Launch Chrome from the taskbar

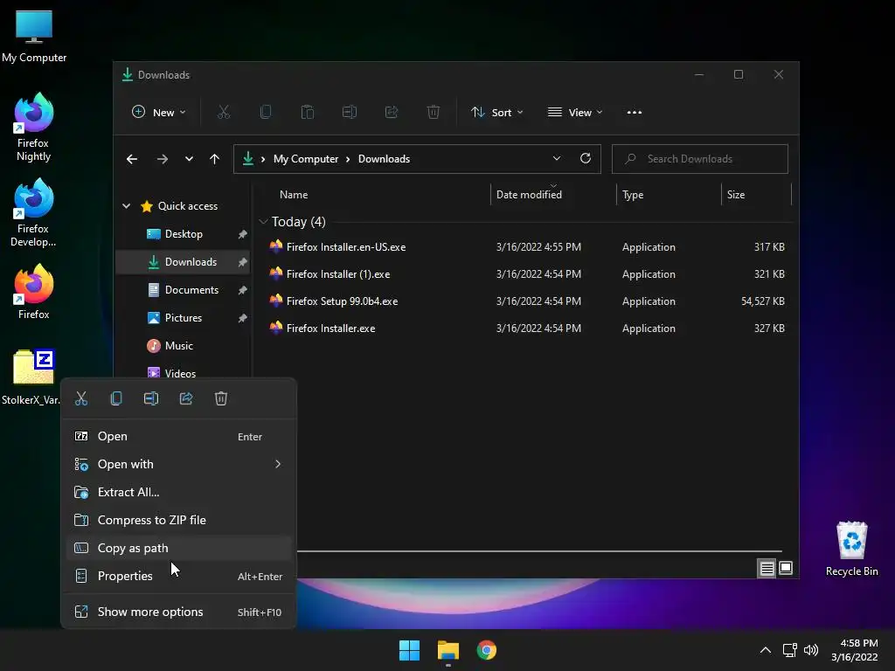(486, 650)
